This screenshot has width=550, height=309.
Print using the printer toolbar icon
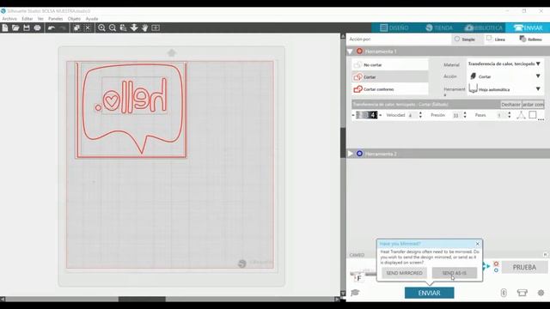click(x=37, y=28)
